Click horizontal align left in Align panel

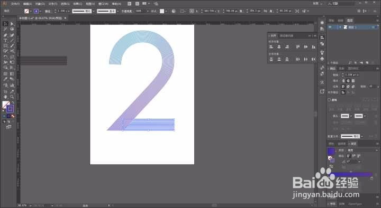click(x=271, y=47)
